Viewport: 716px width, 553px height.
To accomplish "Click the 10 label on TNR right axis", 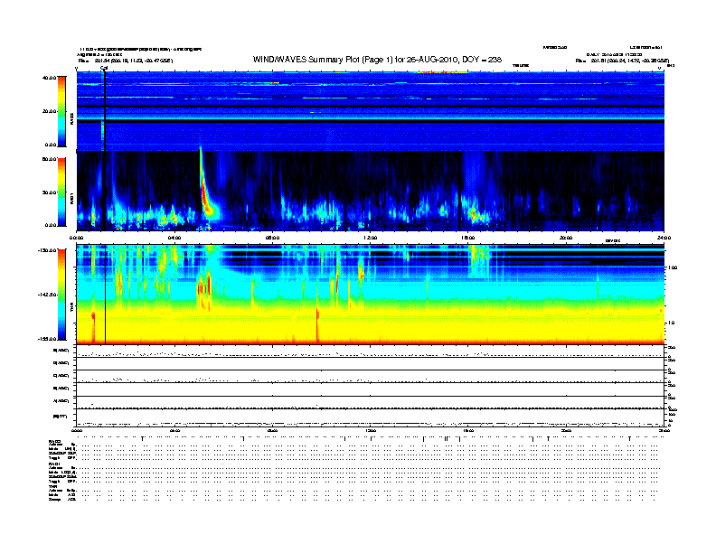I will coord(671,323).
